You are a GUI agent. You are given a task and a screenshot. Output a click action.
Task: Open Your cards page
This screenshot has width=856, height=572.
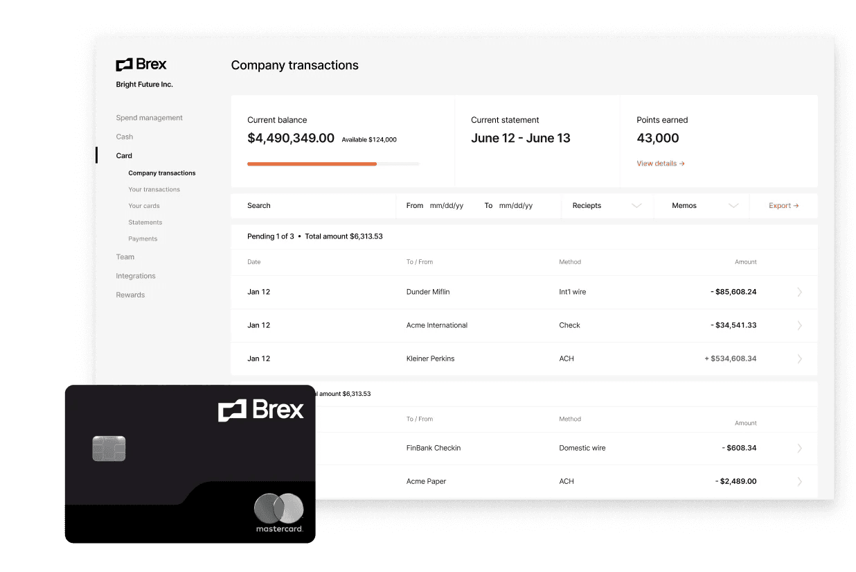pyautogui.click(x=144, y=206)
